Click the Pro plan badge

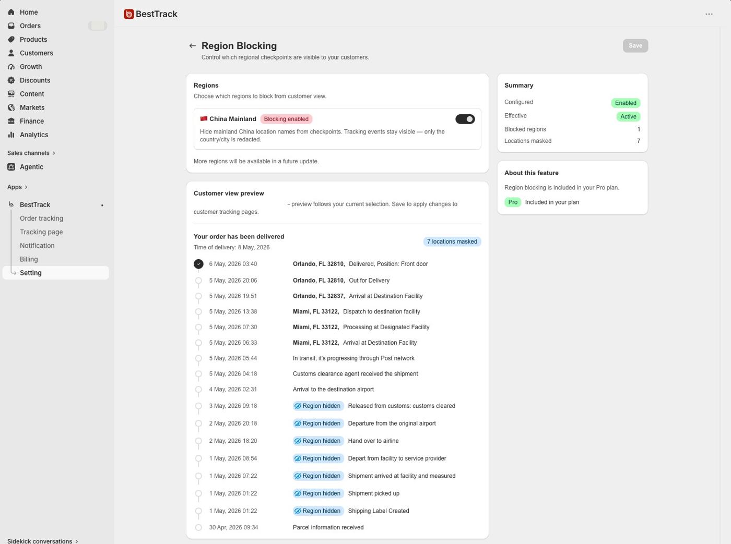point(513,202)
